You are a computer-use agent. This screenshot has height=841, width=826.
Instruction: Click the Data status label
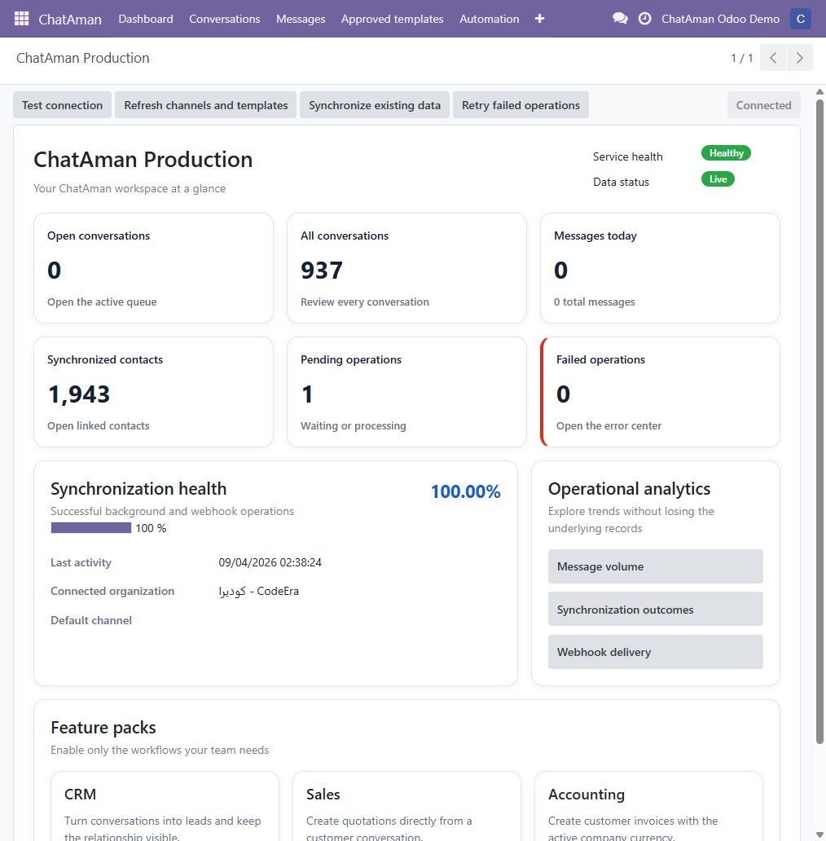pyautogui.click(x=621, y=182)
